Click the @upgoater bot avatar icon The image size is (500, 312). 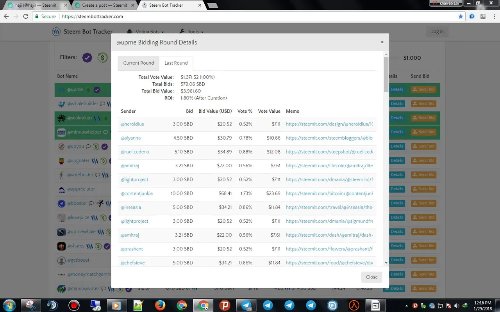[61, 161]
